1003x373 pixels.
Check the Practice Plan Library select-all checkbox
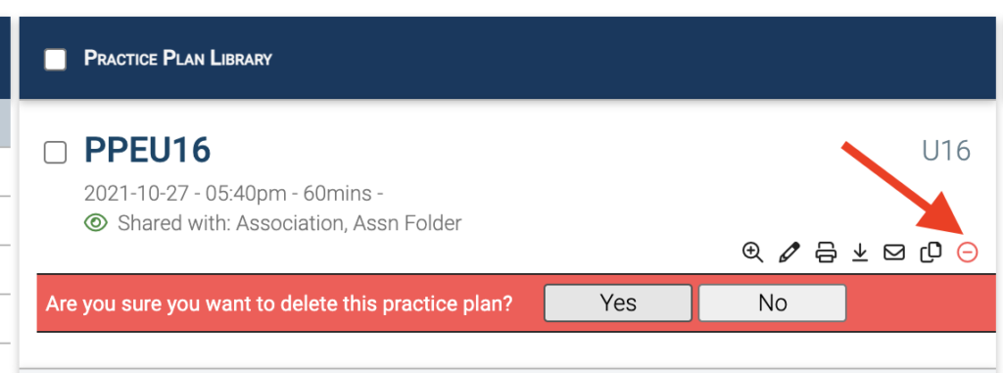(55, 60)
